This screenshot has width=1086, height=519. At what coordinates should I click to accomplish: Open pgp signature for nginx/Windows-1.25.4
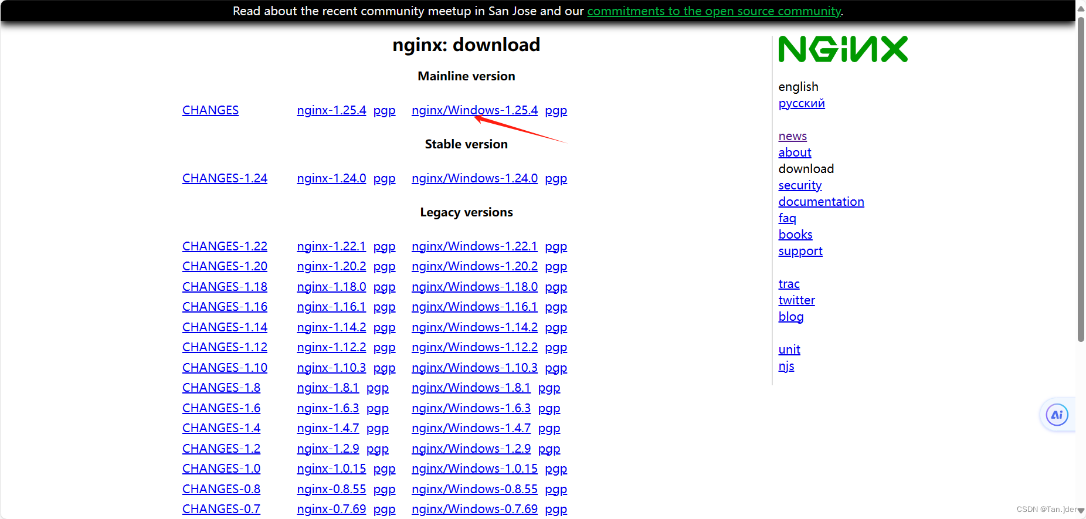pyautogui.click(x=556, y=111)
